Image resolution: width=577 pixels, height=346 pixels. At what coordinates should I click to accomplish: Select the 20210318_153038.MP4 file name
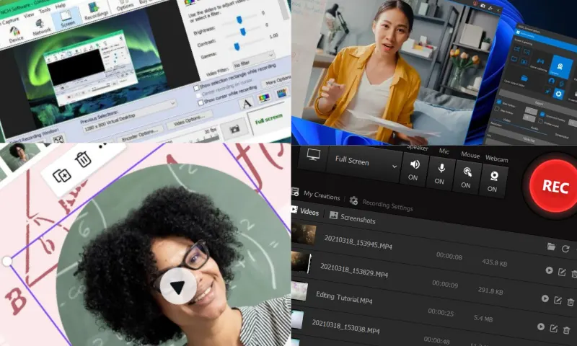tap(345, 327)
